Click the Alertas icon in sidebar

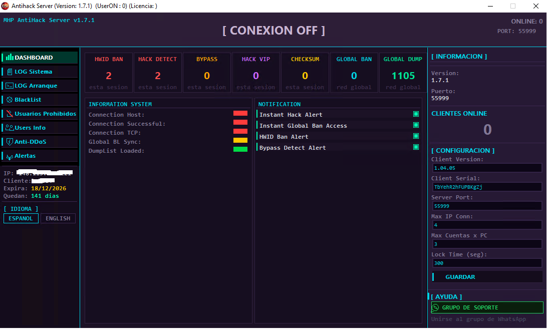click(x=10, y=156)
